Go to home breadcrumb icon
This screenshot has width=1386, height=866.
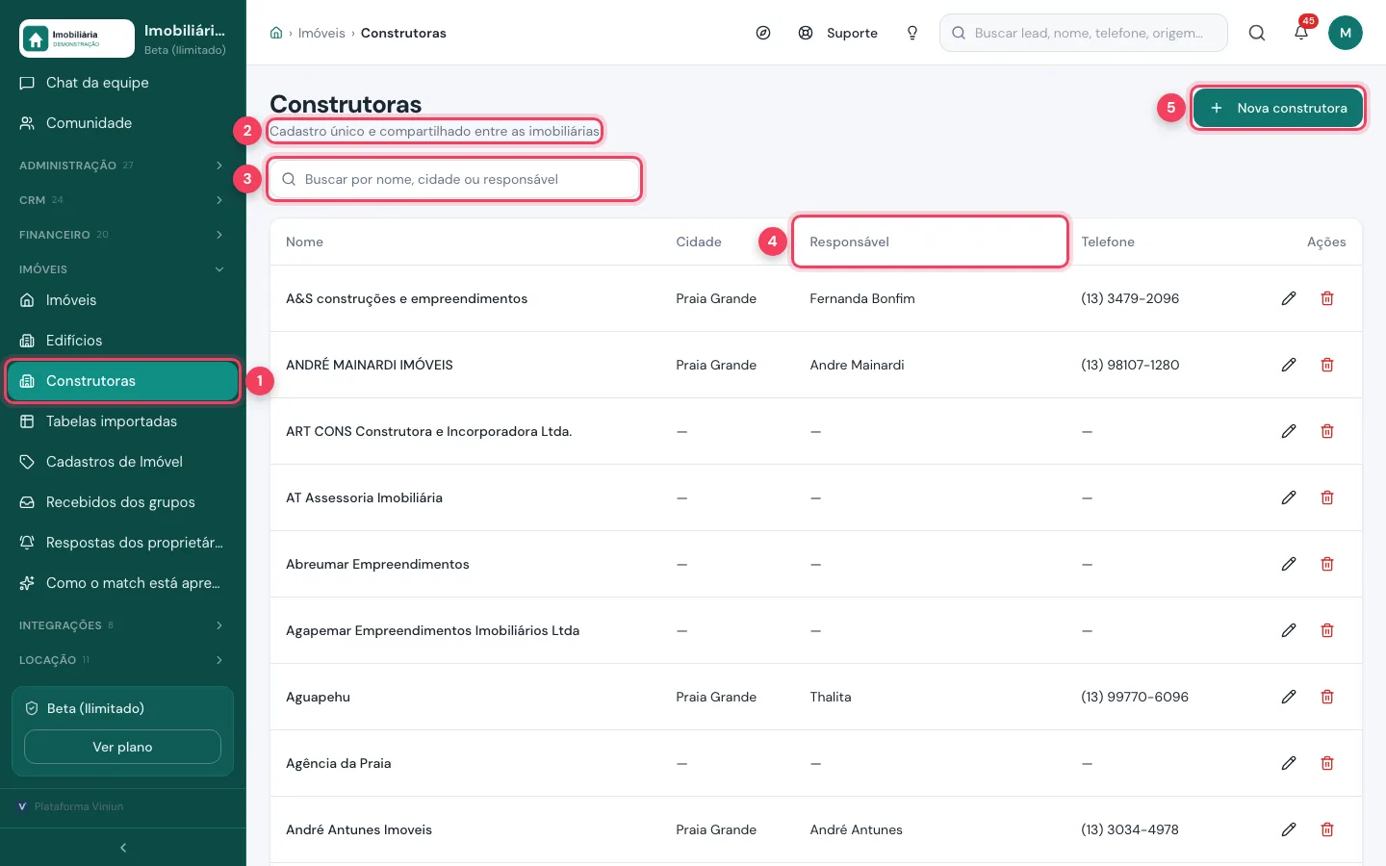[x=276, y=33]
